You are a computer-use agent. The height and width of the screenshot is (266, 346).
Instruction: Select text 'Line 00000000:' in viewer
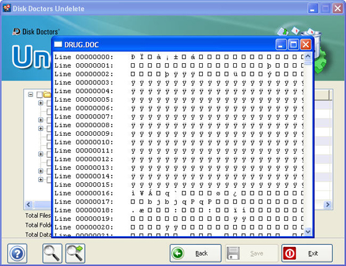click(84, 57)
